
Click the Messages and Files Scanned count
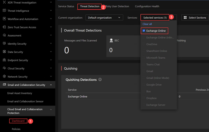tap(67, 50)
